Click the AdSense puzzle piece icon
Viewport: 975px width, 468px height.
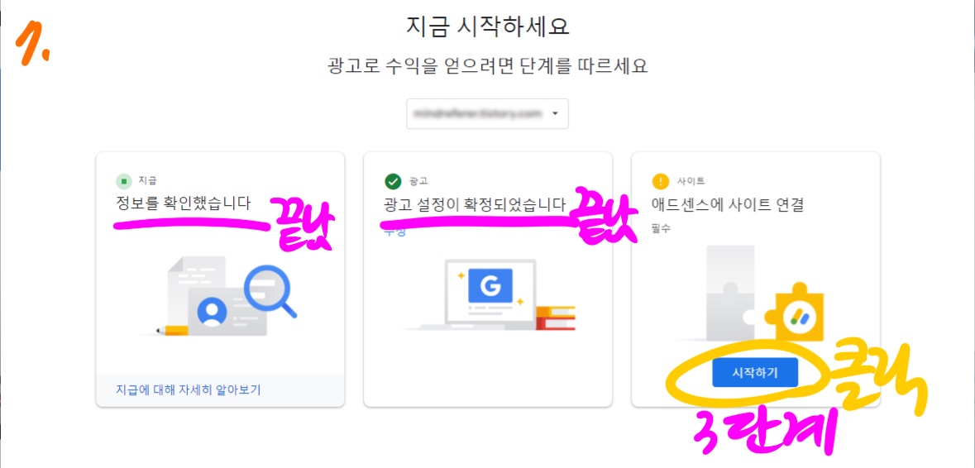coord(797,317)
